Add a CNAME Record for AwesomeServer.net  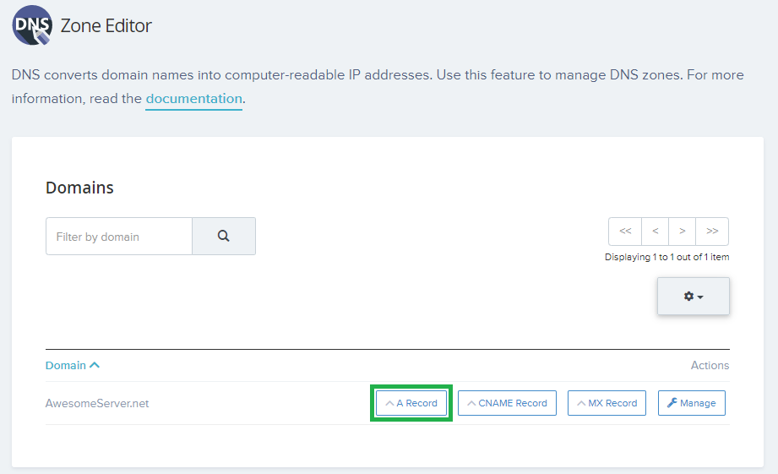point(507,403)
